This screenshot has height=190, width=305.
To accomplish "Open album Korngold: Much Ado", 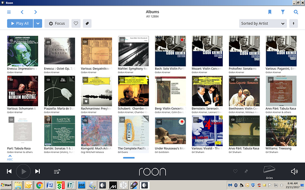I will (96, 131).
